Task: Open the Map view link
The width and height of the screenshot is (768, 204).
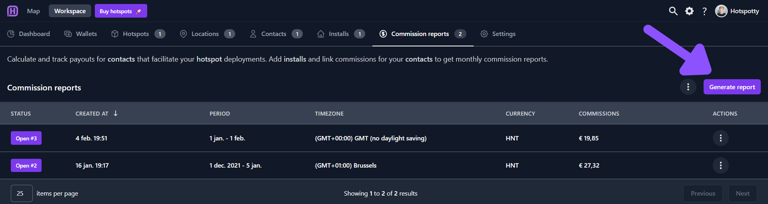Action: coord(34,11)
